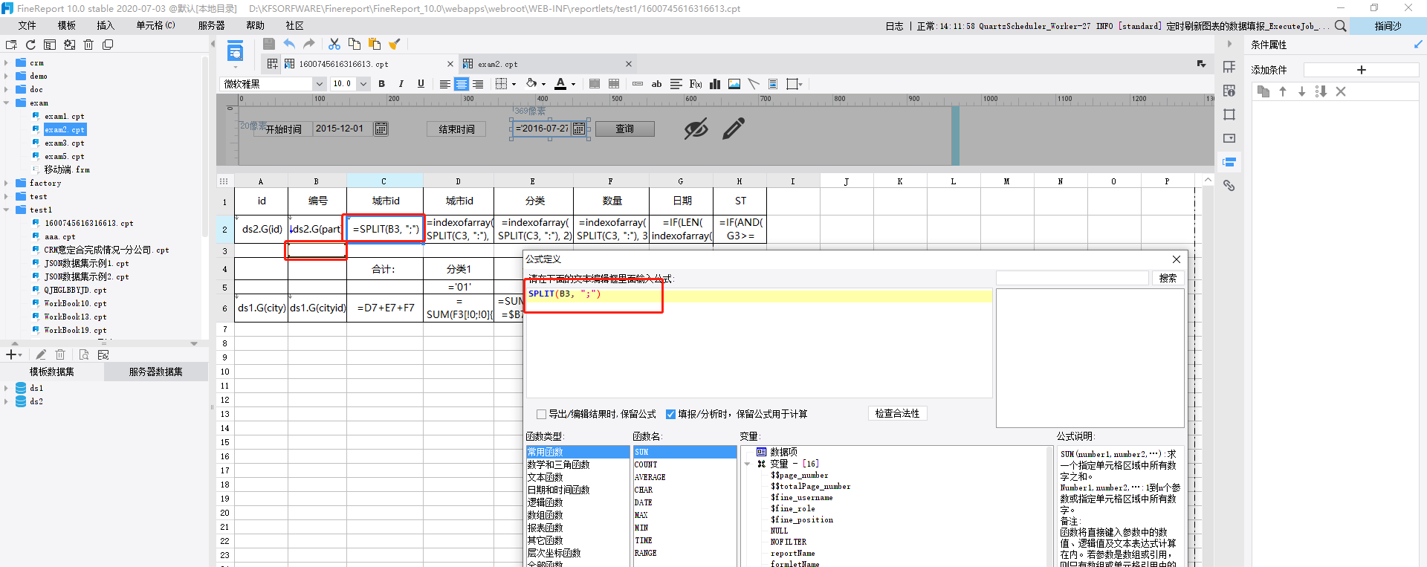Toggle bold formatting
The width and height of the screenshot is (1427, 567).
pos(382,84)
